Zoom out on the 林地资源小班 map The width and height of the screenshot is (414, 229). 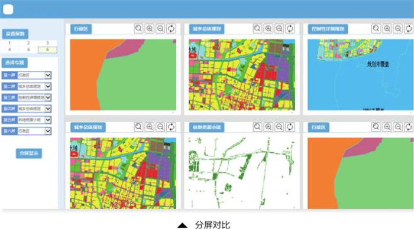pyautogui.click(x=279, y=127)
